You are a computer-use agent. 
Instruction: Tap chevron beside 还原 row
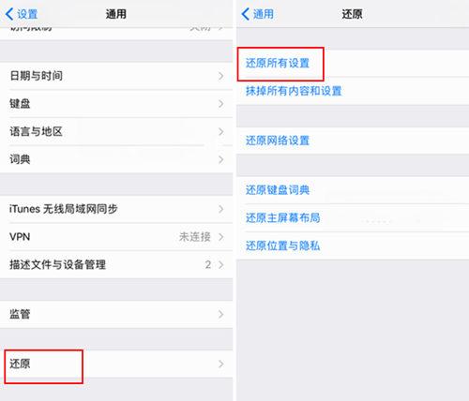[x=221, y=364]
